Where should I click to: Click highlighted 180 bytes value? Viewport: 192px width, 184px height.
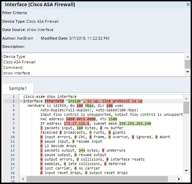[x=80, y=128]
